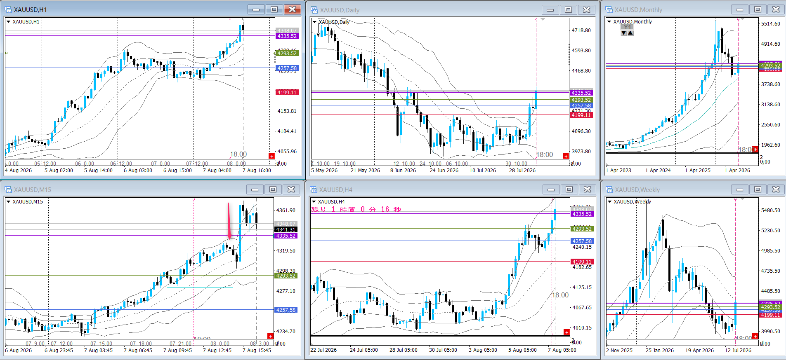Image resolution: width=786 pixels, height=360 pixels.
Task: Close the XAUUSD,M15 chart window
Action: click(291, 189)
